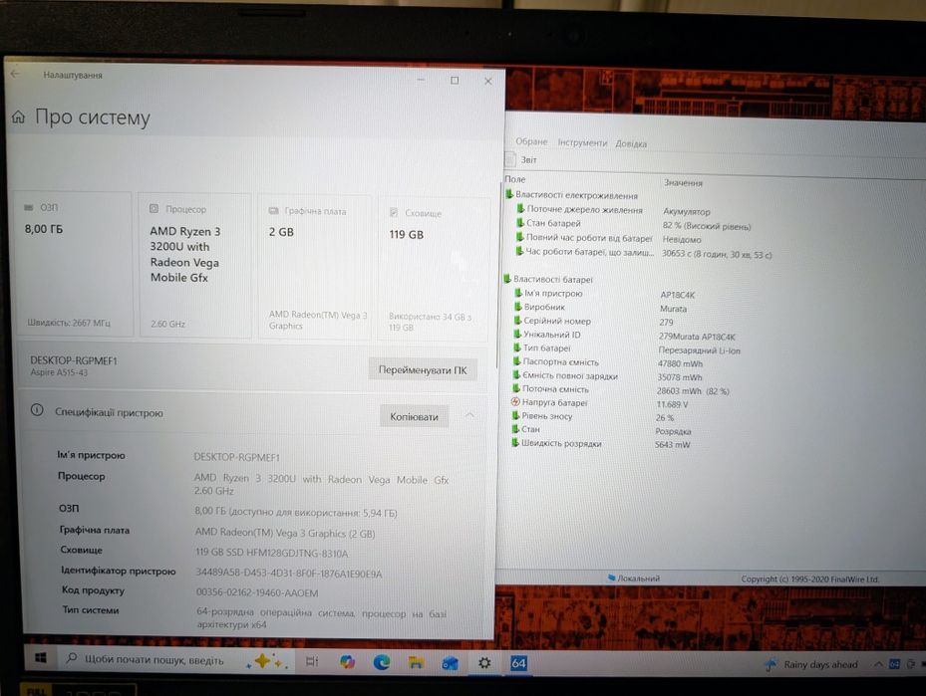The height and width of the screenshot is (696, 926).
Task: Click the ОЗП memory card icon
Action: click(x=28, y=208)
